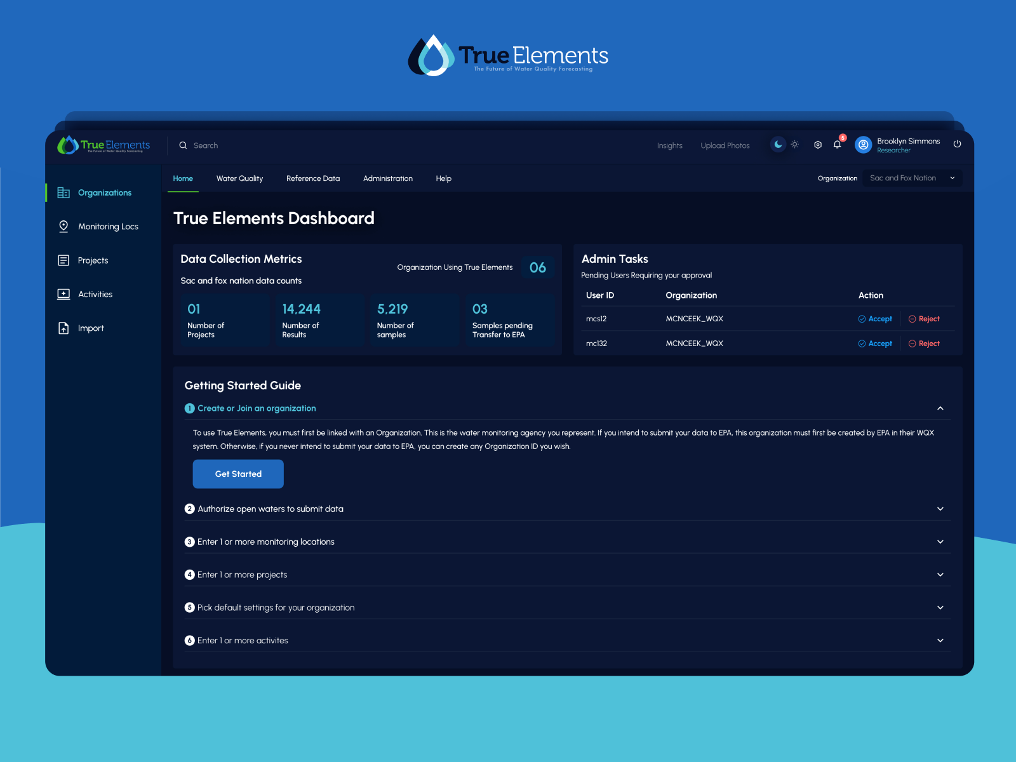
Task: Click the Activities sidebar icon
Action: coord(63,294)
